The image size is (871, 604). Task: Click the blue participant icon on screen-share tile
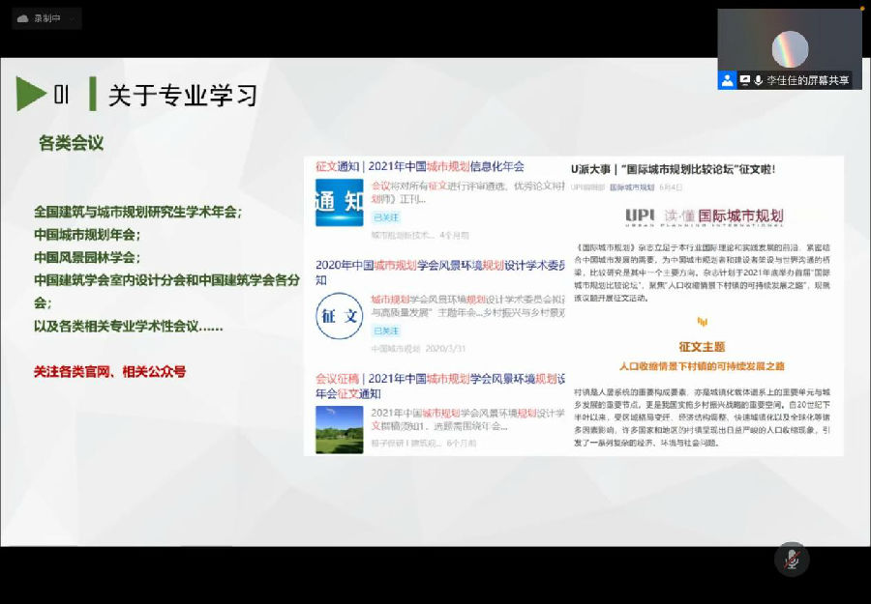click(728, 80)
